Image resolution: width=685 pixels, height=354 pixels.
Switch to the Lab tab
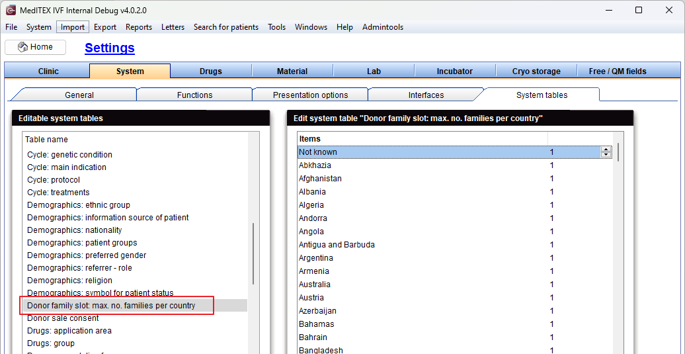374,71
